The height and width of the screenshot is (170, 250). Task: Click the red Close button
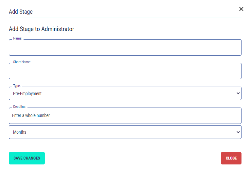[x=231, y=158]
